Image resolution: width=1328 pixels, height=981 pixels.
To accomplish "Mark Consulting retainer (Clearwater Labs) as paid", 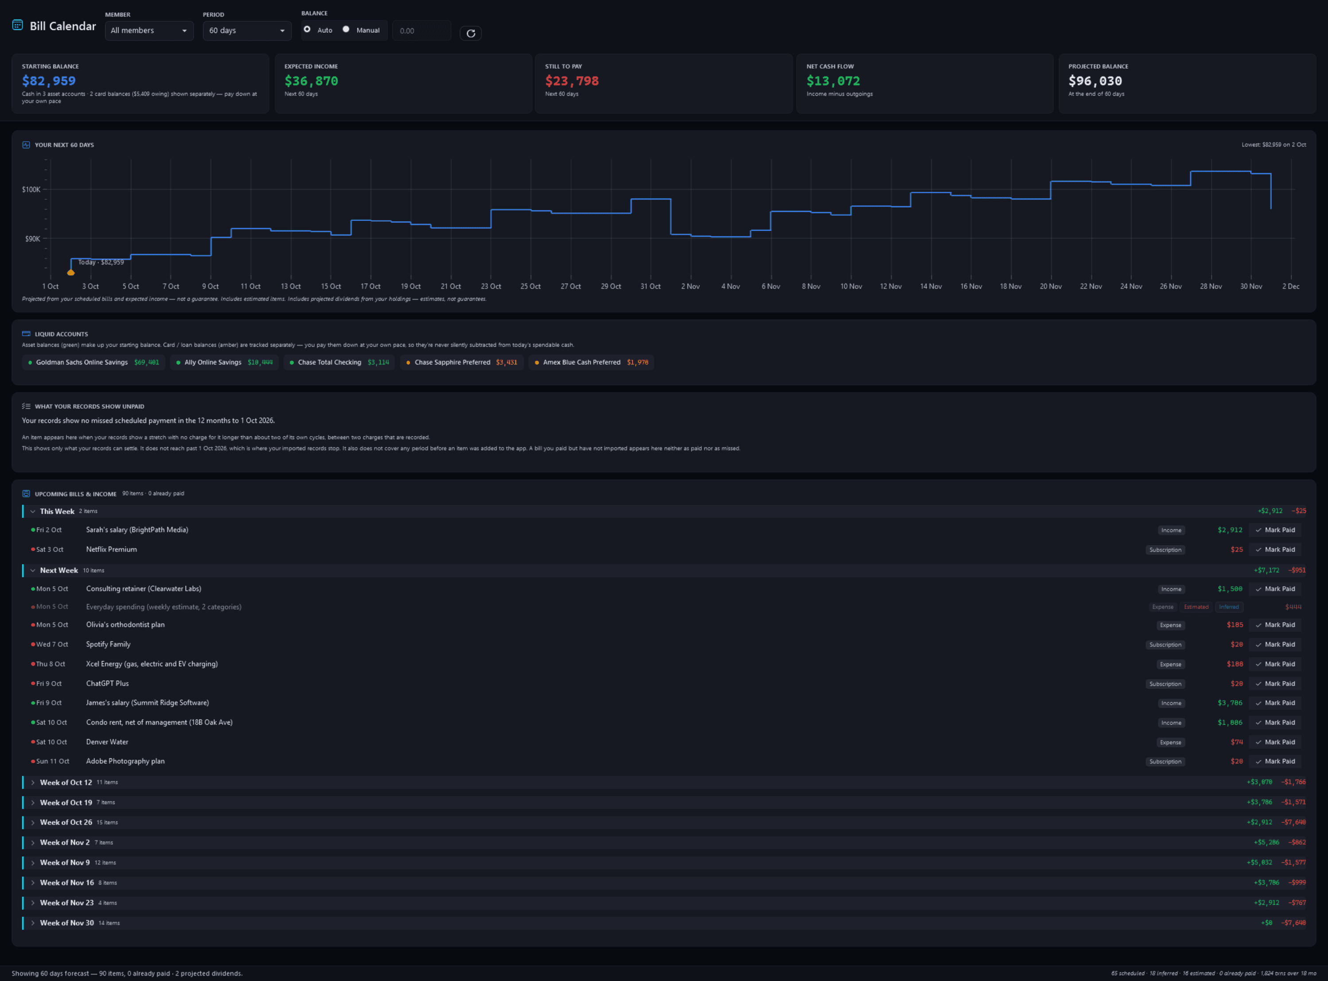I will [1274, 589].
